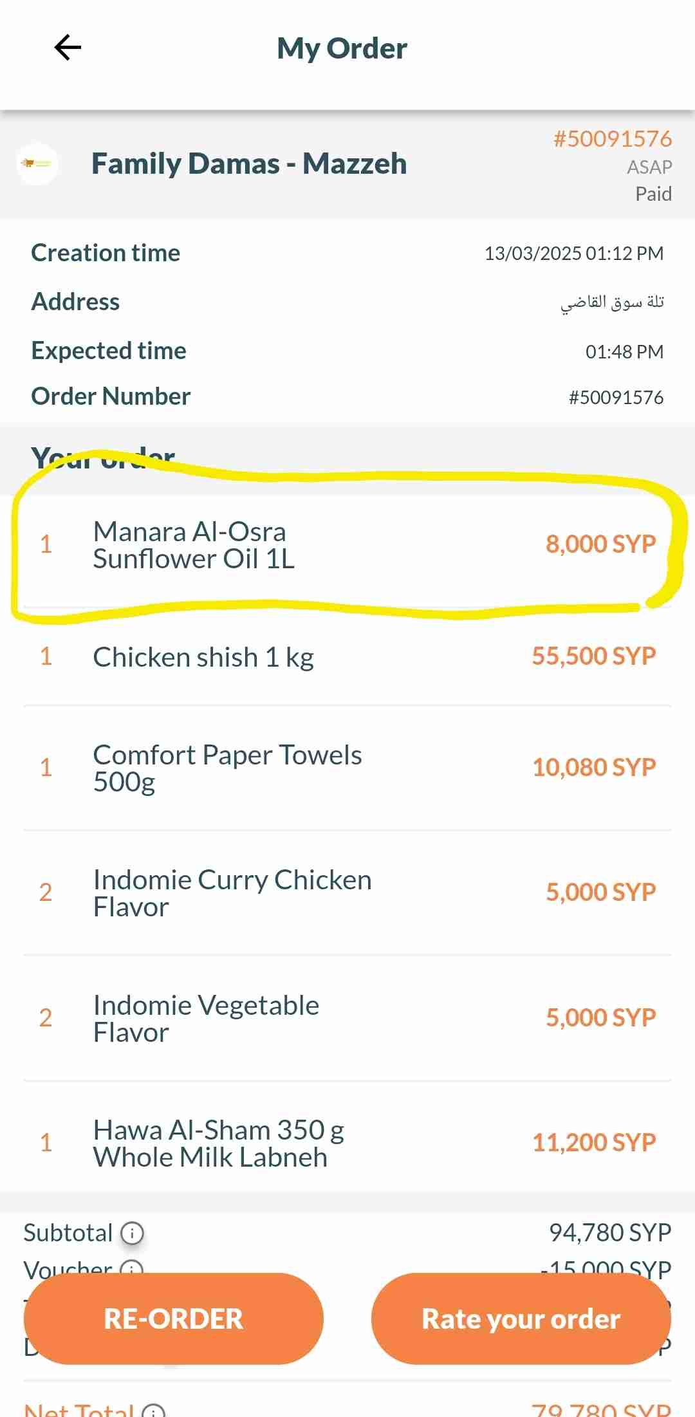
Task: Tap the My Order page title
Action: click(342, 48)
